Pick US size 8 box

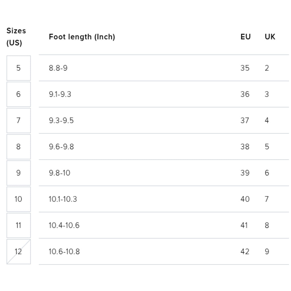tap(18, 147)
